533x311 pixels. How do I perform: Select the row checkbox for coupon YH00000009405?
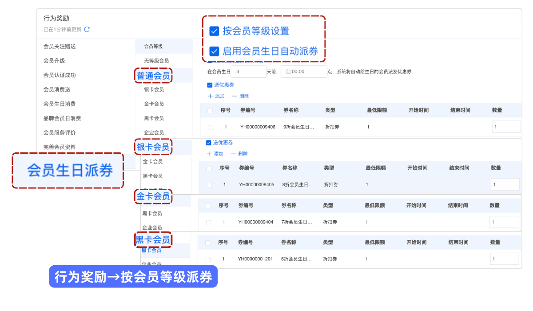209,185
